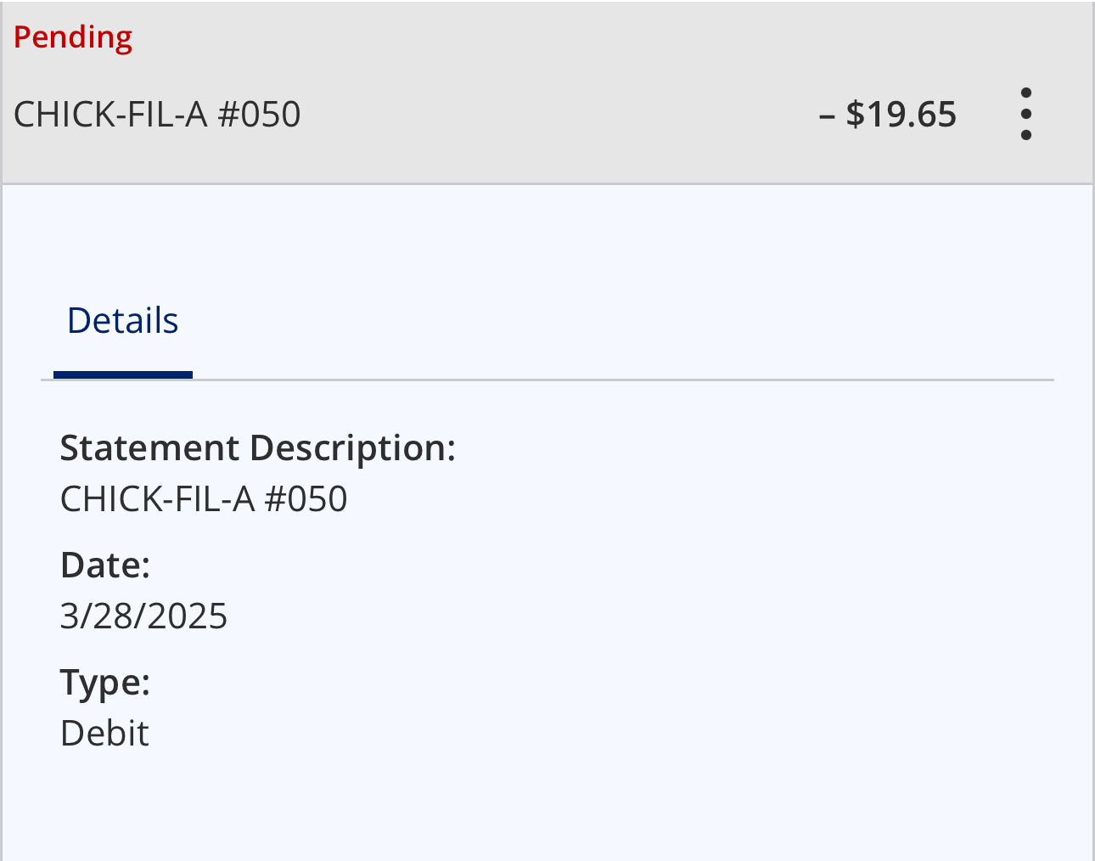Click the #050 in statement description value
Image resolution: width=1095 pixels, height=861 pixels.
[x=306, y=499]
